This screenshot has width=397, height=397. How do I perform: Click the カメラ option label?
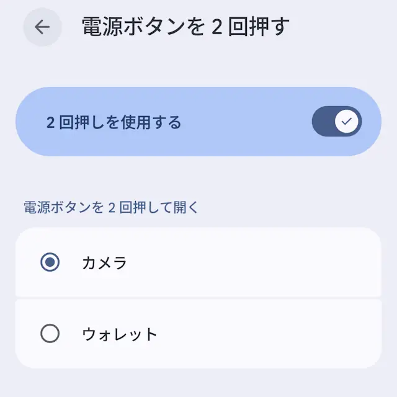(104, 263)
